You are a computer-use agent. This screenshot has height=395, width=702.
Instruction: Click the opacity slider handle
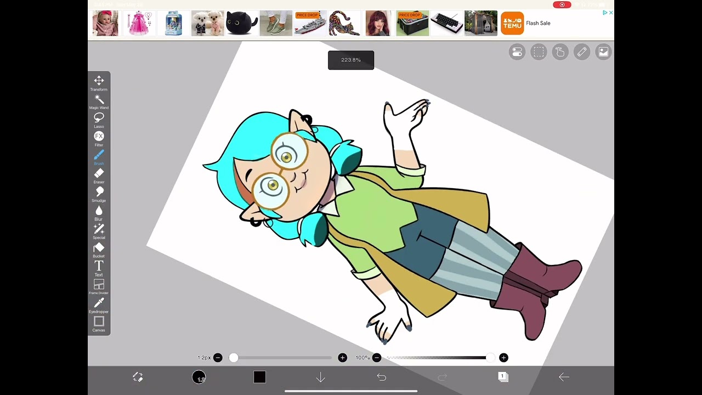click(x=490, y=358)
